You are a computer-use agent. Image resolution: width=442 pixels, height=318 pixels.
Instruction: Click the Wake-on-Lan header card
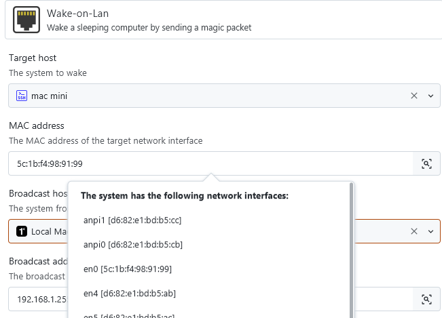click(x=223, y=20)
